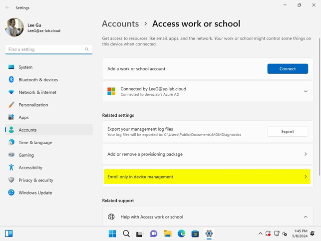Open System settings
The height and width of the screenshot is (241, 321).
[49, 67]
